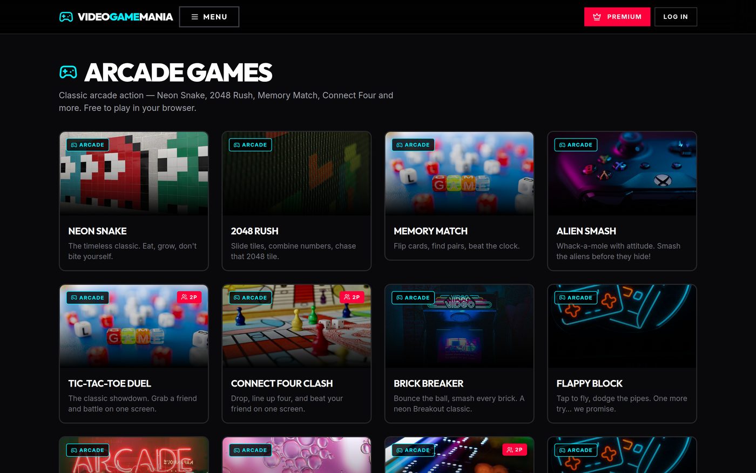Open the Connect Four Clash board thumbnail

pyautogui.click(x=296, y=327)
